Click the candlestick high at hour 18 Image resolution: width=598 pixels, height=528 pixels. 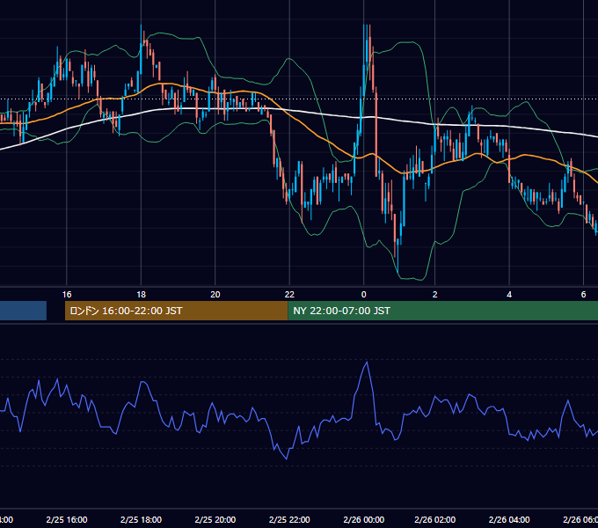tap(141, 49)
